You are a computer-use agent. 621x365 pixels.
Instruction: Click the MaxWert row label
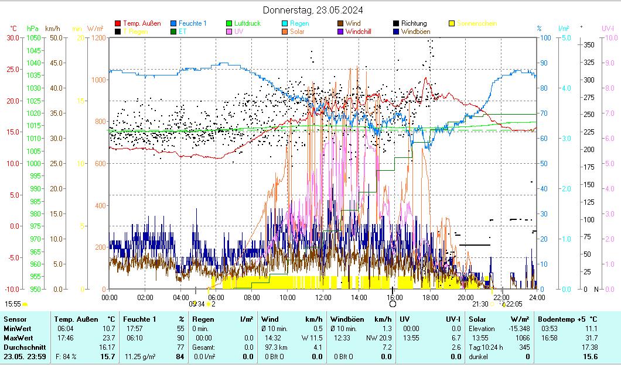18,338
